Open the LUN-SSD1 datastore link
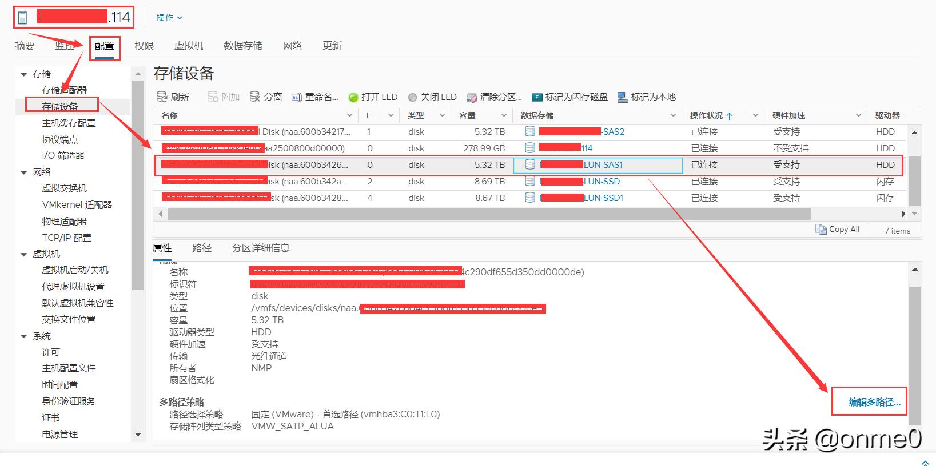Image resolution: width=936 pixels, height=466 pixels. point(603,198)
